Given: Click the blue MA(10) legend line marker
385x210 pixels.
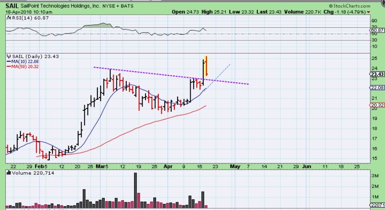Looking at the screenshot, I should coord(8,62).
